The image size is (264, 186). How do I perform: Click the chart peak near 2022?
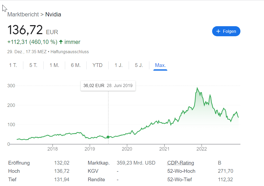point(197,88)
